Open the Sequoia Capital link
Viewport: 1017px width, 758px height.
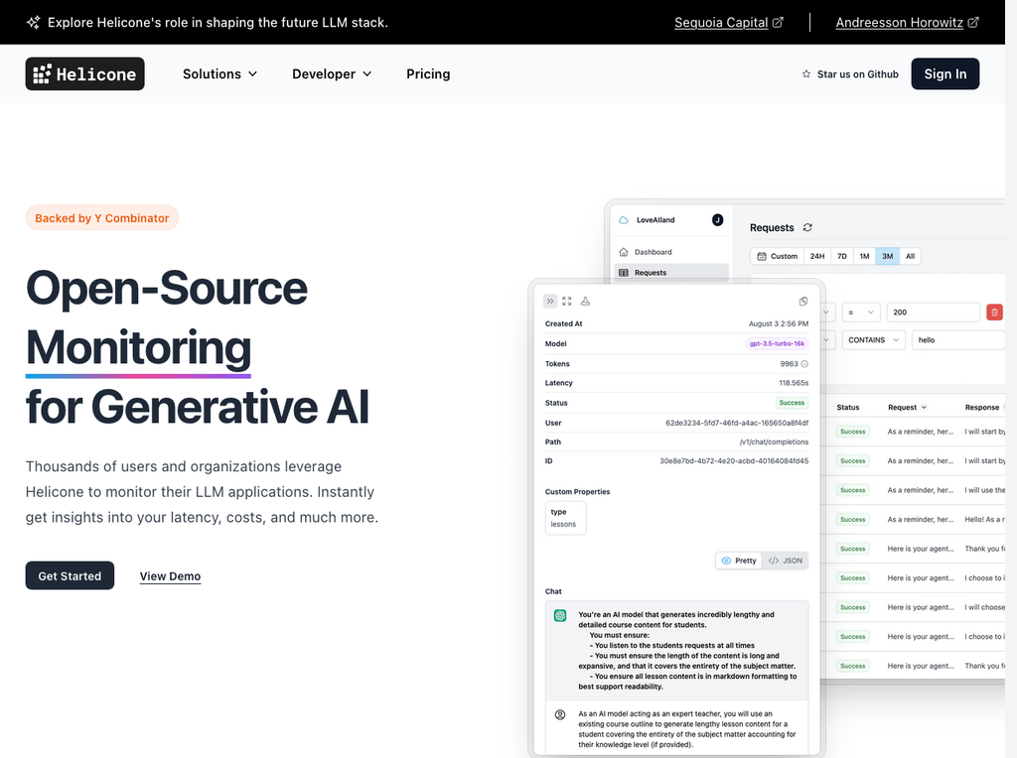[721, 23]
